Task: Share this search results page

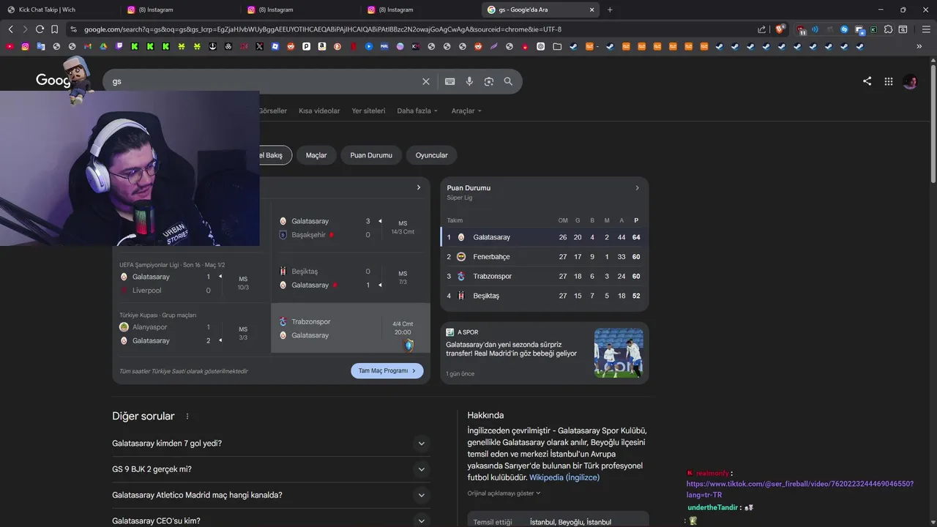Action: (867, 81)
